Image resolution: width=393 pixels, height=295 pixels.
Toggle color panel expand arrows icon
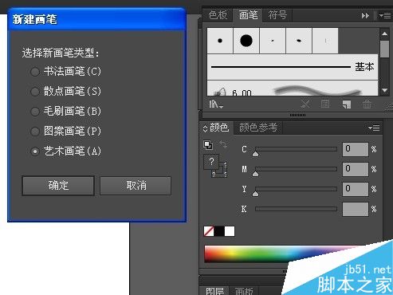point(205,128)
